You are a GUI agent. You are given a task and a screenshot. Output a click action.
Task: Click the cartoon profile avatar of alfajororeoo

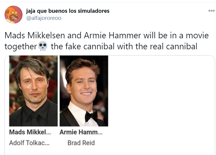pos(14,15)
